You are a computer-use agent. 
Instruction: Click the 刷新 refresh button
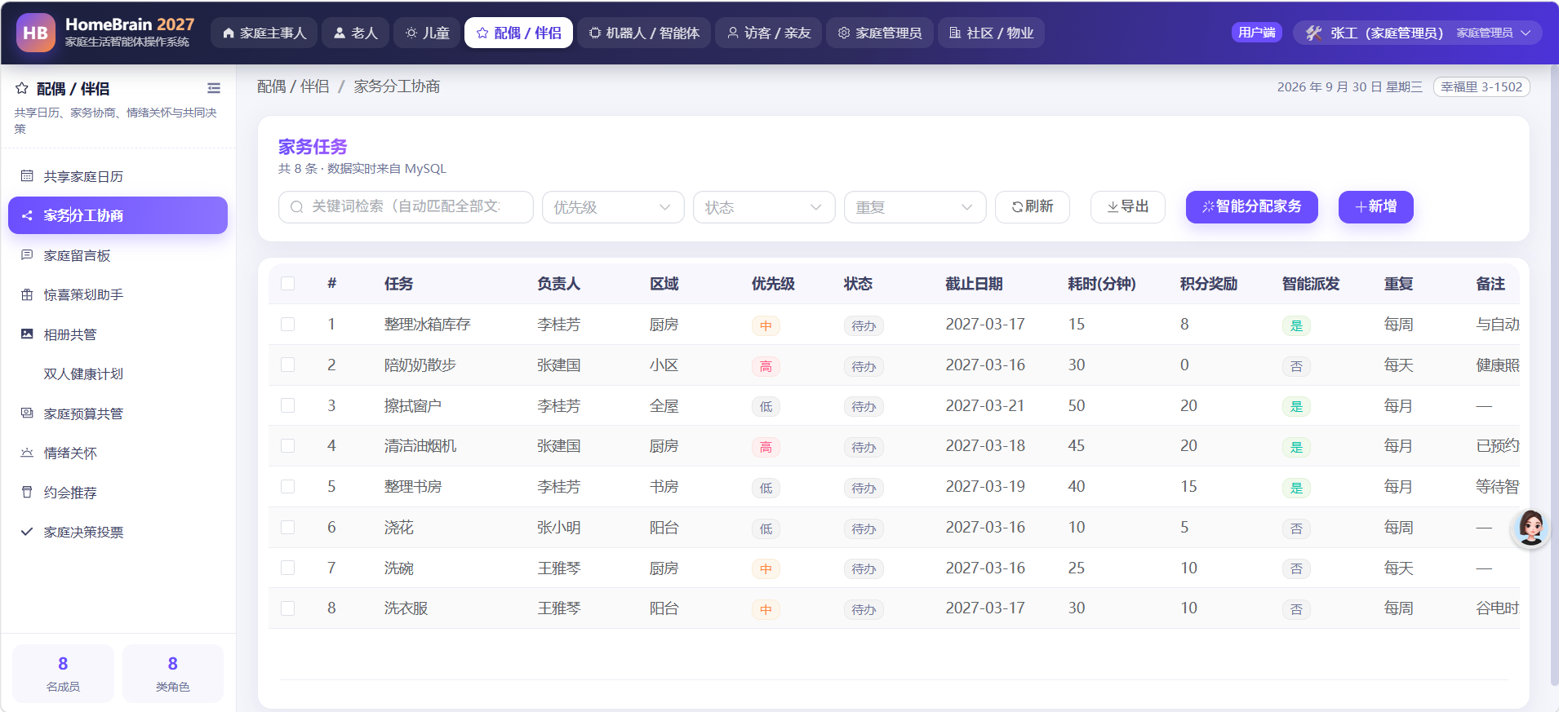1033,207
